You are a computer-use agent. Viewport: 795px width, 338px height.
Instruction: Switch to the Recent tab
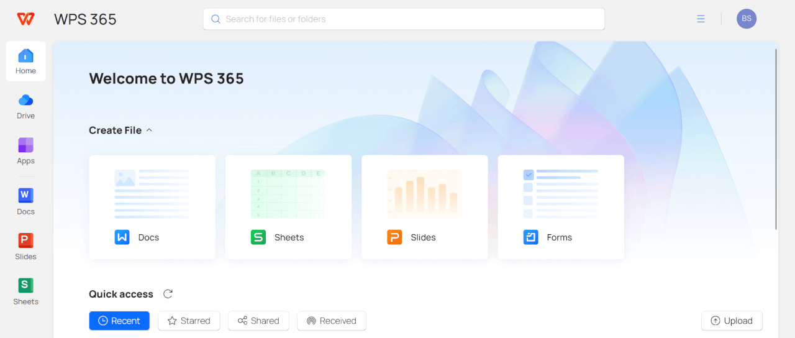(x=119, y=321)
